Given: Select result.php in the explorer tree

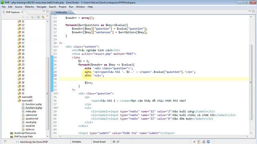Looking at the screenshot, I should [x=29, y=122].
